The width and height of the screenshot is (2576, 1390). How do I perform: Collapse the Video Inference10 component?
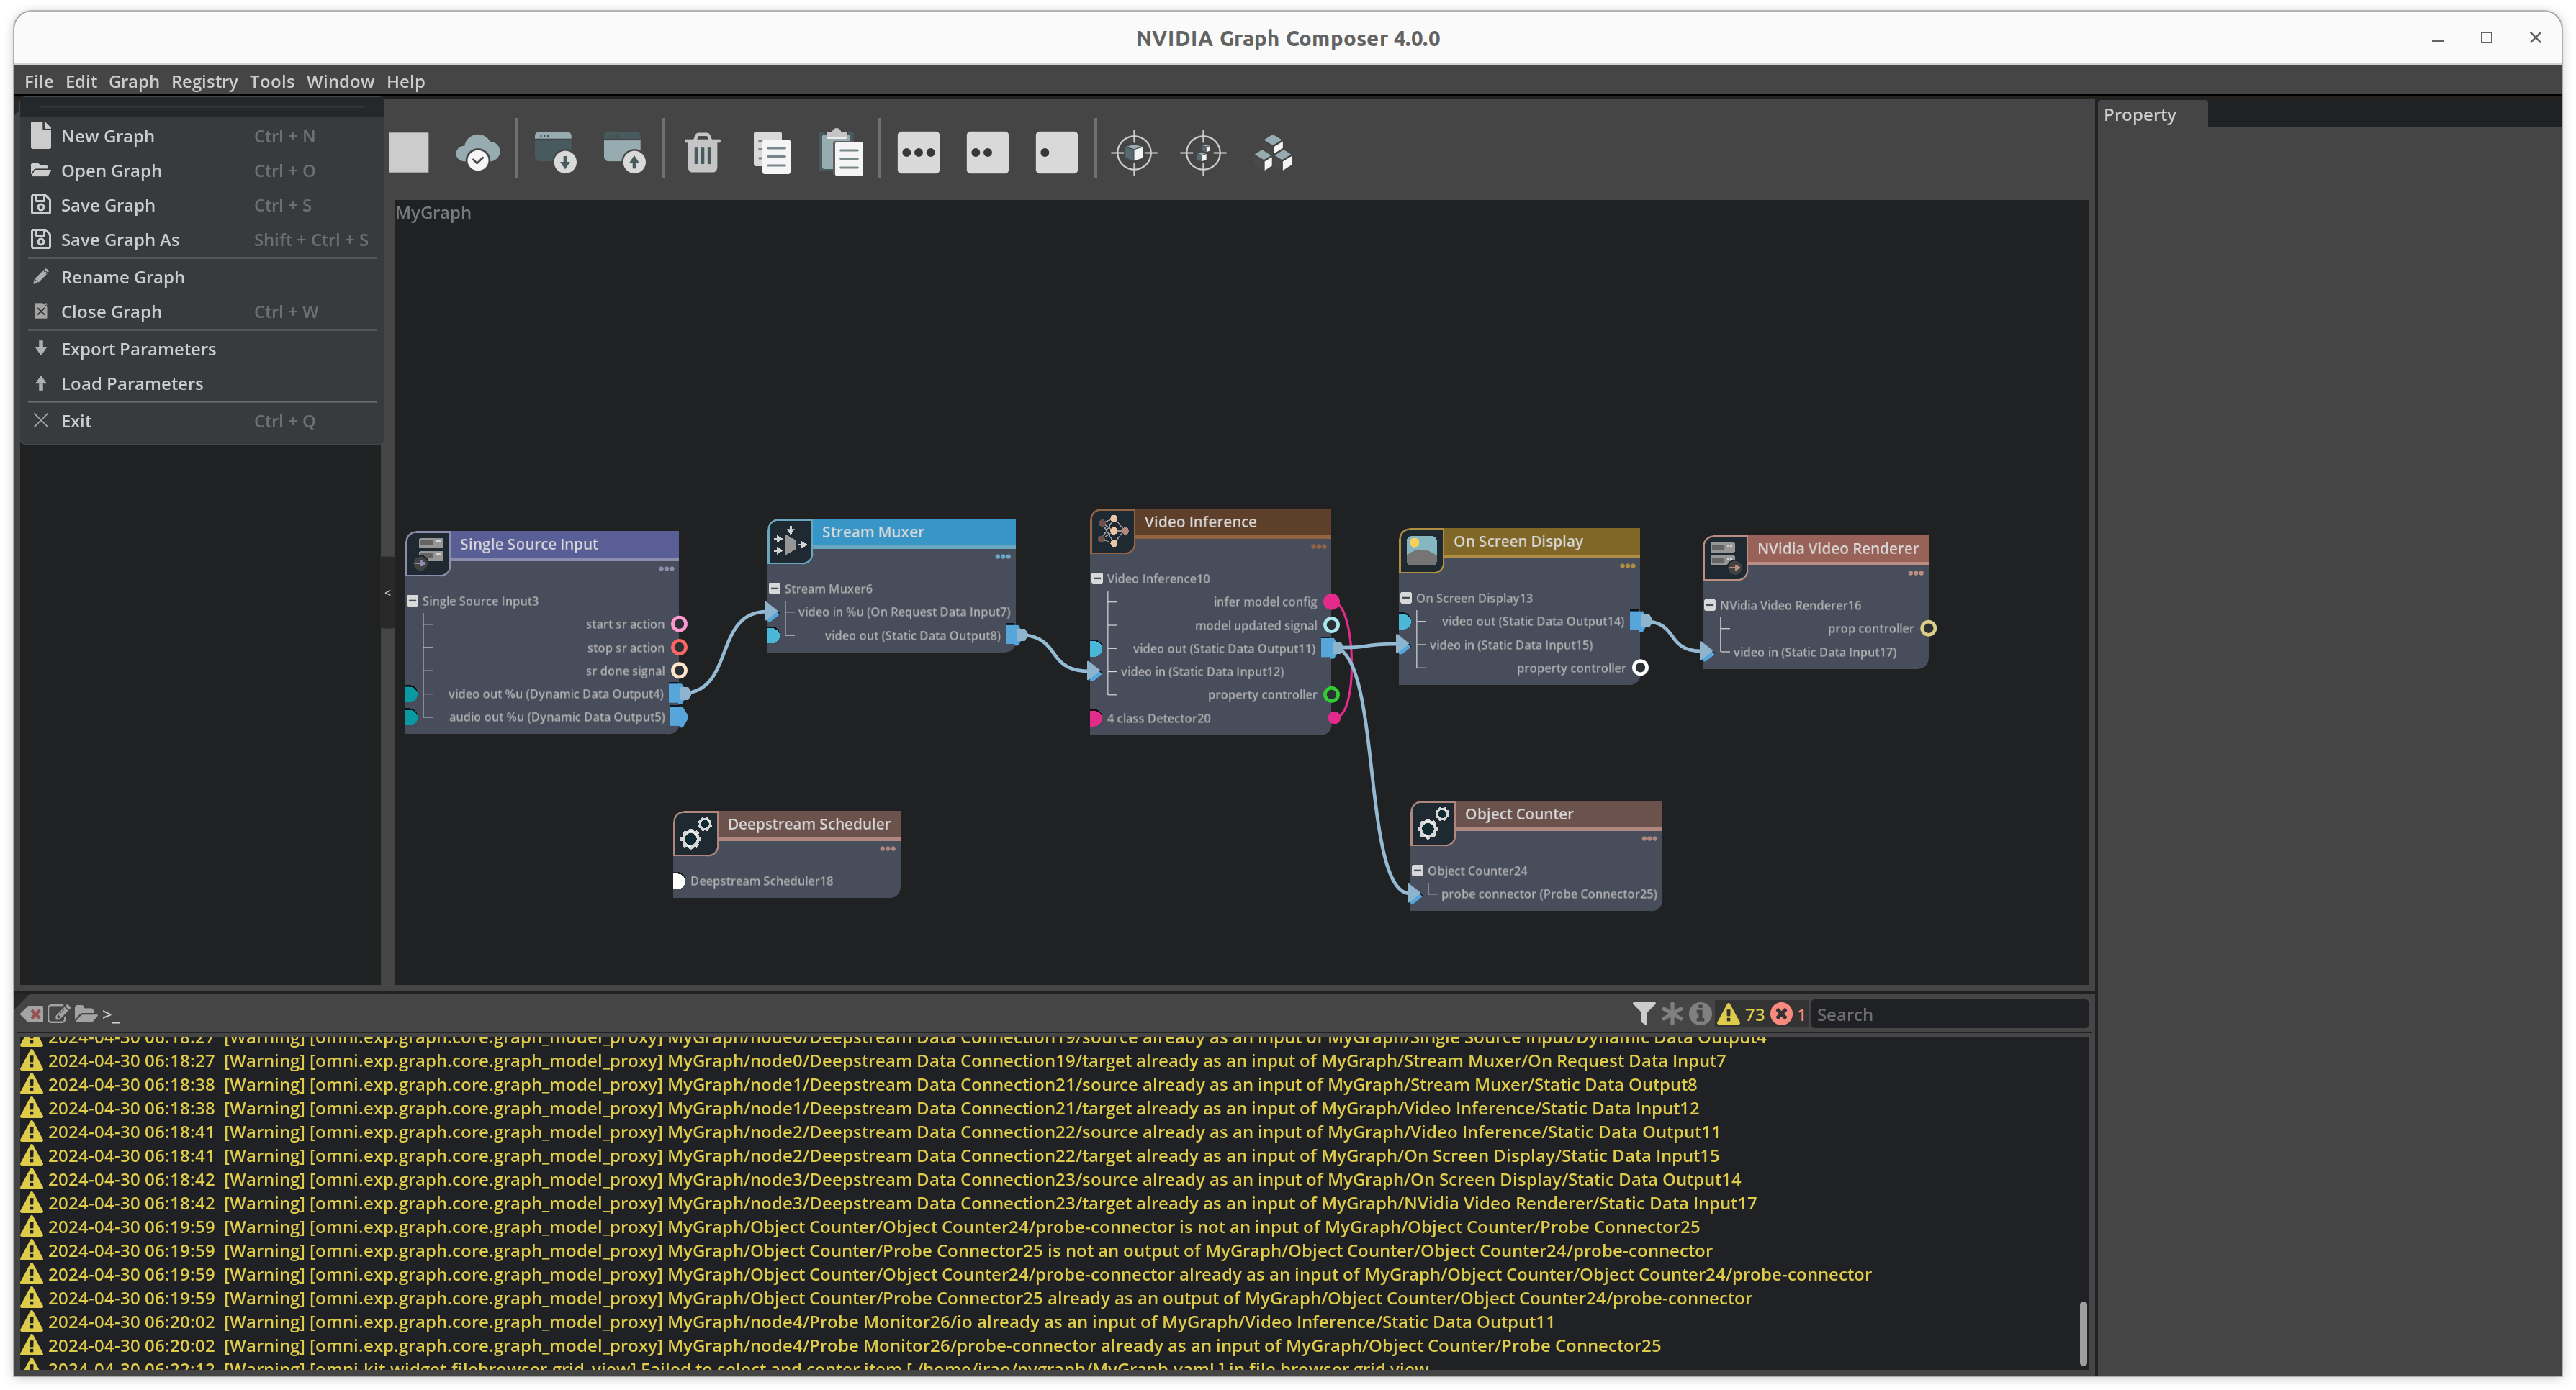1097,578
